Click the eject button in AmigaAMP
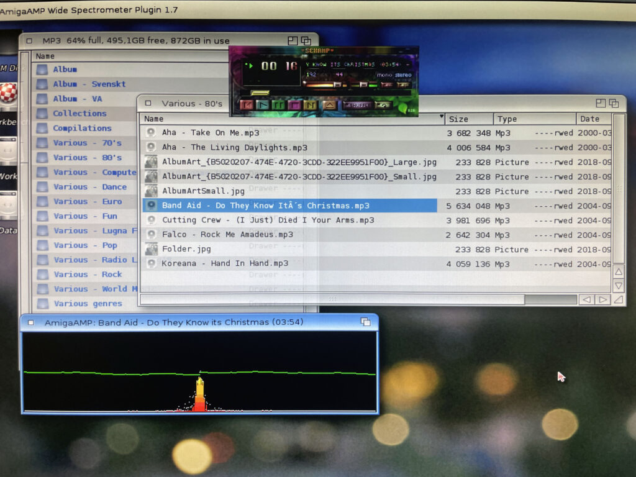636x477 pixels. (x=329, y=105)
